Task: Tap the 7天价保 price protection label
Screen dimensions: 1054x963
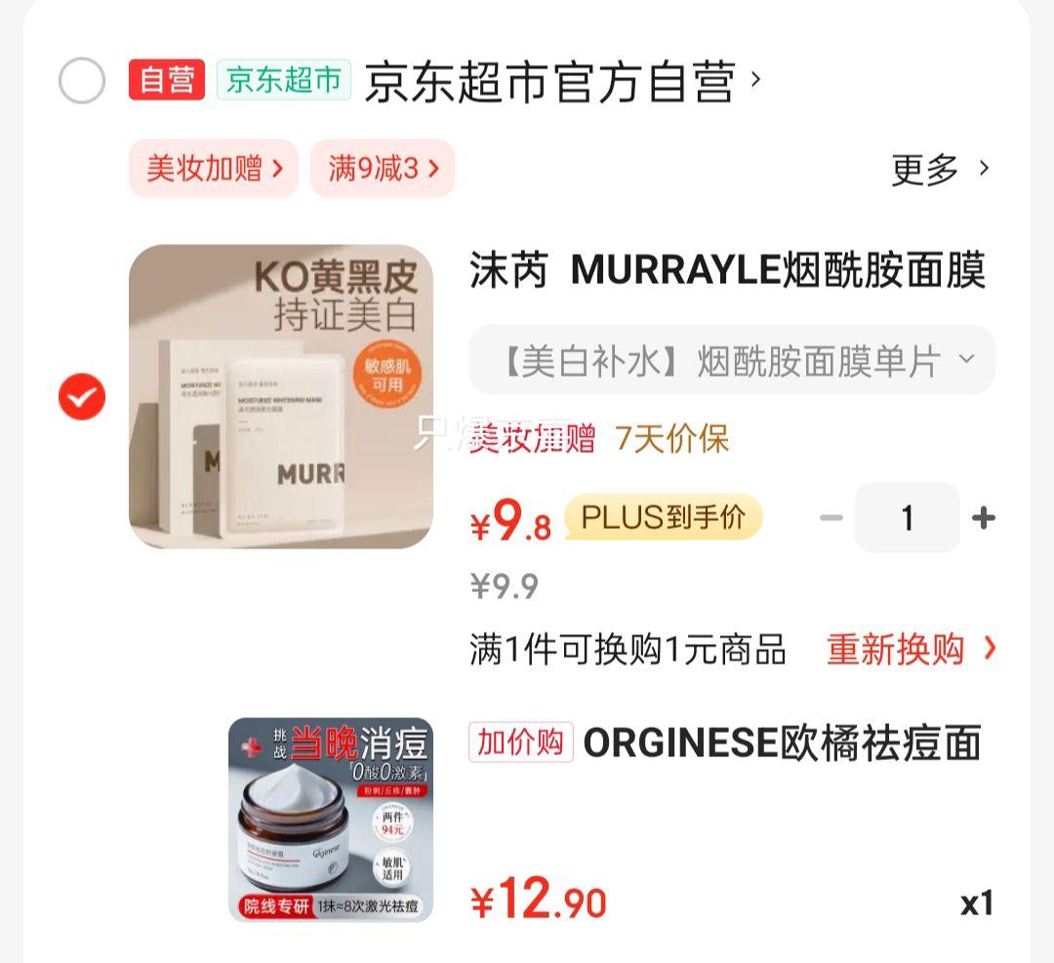Action: pos(671,439)
